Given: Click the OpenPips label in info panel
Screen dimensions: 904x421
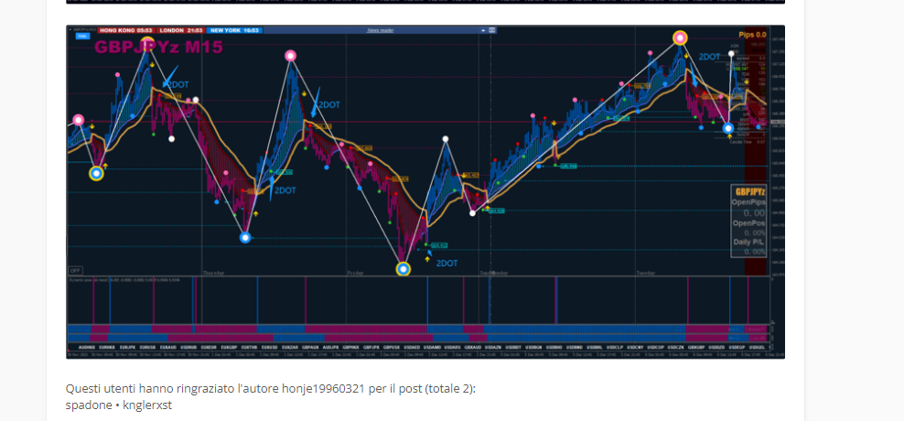Looking at the screenshot, I should 749,202.
